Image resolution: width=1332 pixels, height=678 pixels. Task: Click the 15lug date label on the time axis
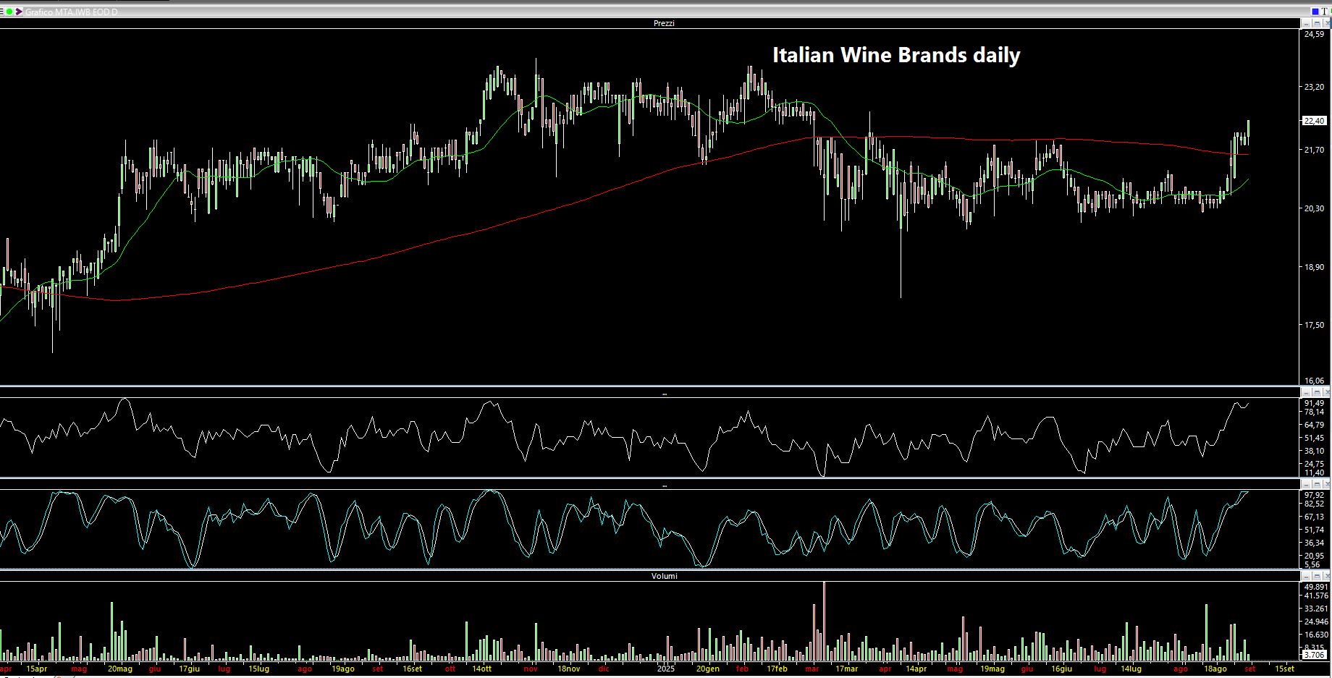258,669
